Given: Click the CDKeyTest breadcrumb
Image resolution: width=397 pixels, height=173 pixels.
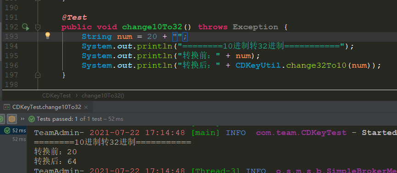Looking at the screenshot, I should 56,96.
